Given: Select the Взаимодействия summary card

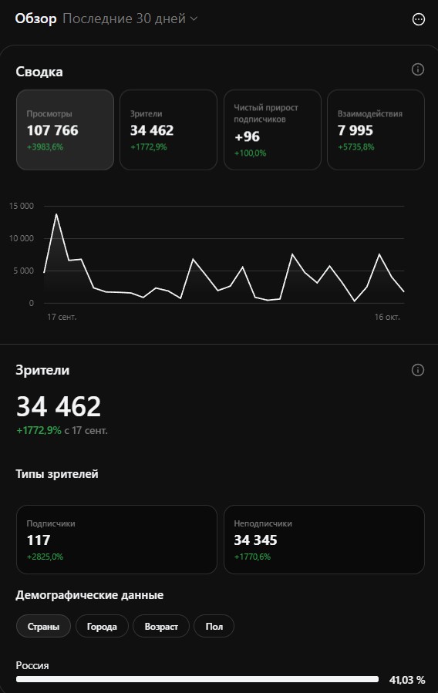Looking at the screenshot, I should click(376, 130).
